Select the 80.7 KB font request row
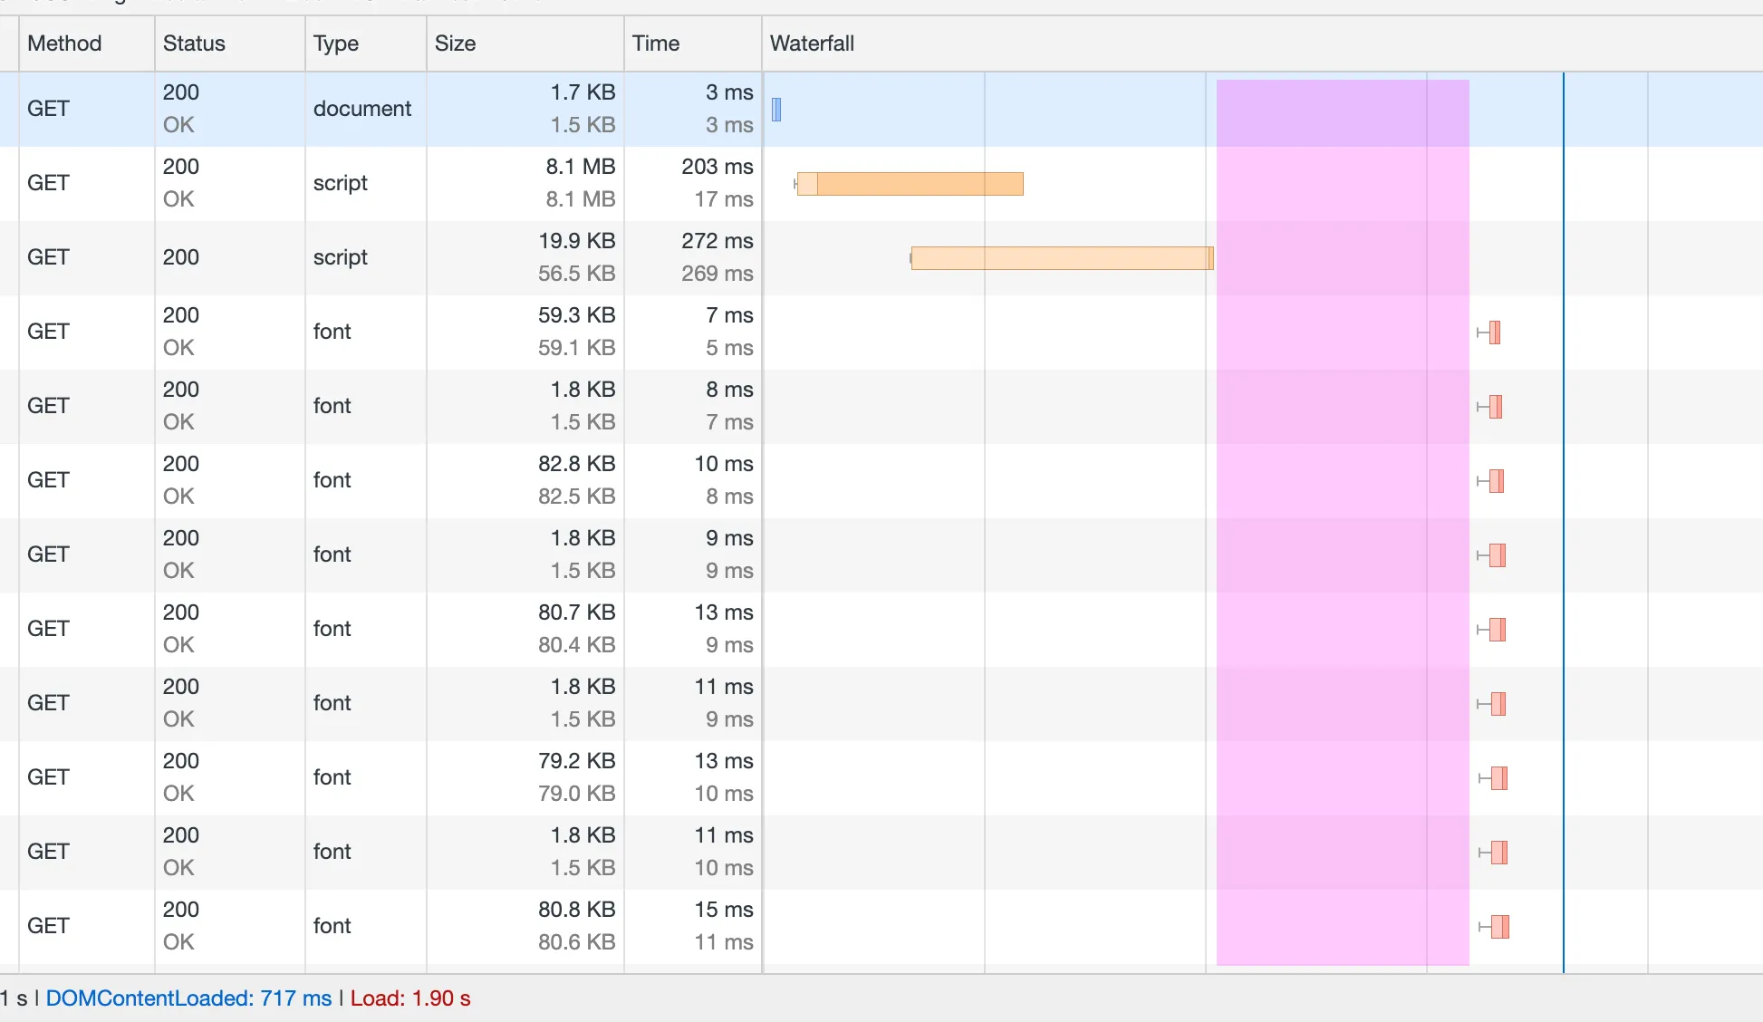Screen dimensions: 1763x1022 click(362, 629)
